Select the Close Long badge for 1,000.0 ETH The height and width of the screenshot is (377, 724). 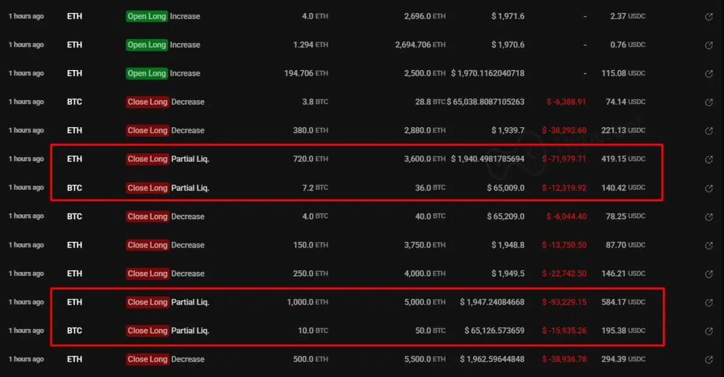point(147,302)
